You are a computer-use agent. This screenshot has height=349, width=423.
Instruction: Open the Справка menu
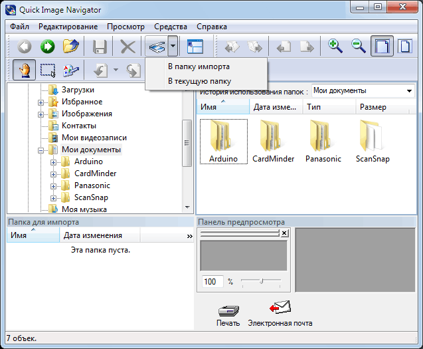tap(211, 27)
